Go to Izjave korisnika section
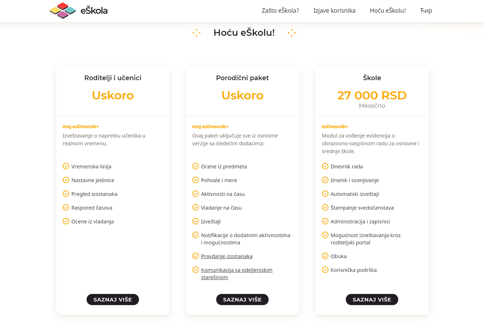The image size is (484, 323). pos(334,11)
